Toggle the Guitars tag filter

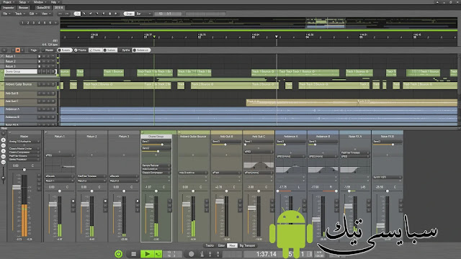109,50
